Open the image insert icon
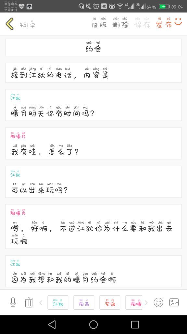 [174, 302]
